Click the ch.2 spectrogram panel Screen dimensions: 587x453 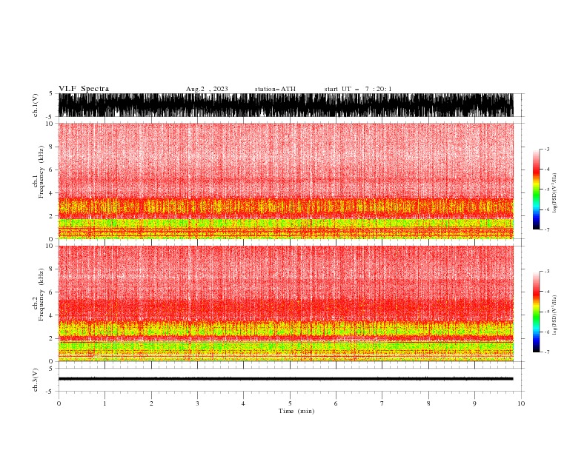pyautogui.click(x=286, y=303)
